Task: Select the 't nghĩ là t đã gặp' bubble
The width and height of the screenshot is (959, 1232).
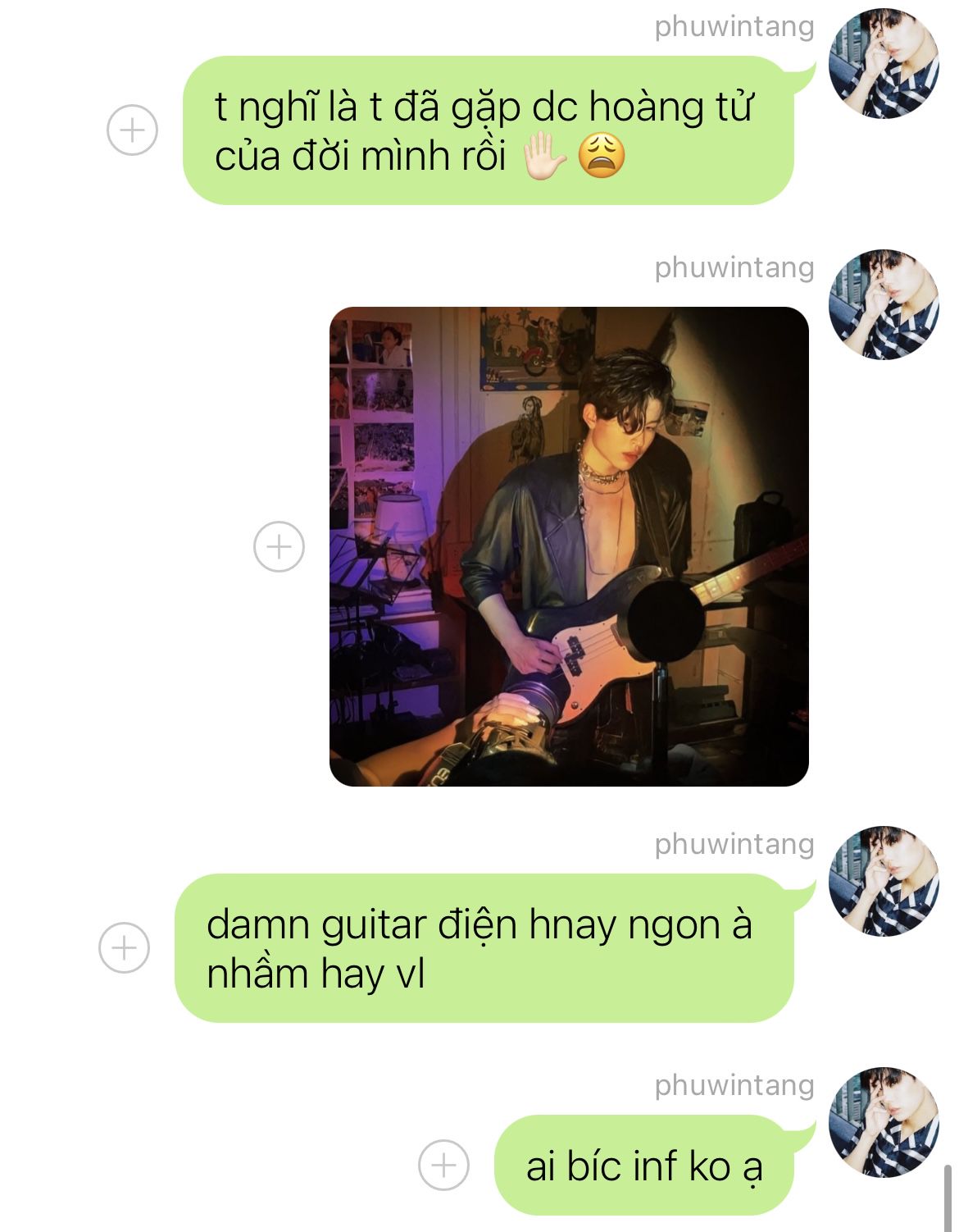Action: 489,130
